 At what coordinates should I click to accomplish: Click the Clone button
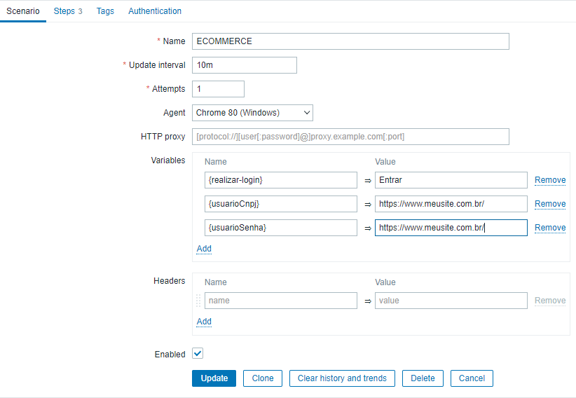click(x=263, y=378)
